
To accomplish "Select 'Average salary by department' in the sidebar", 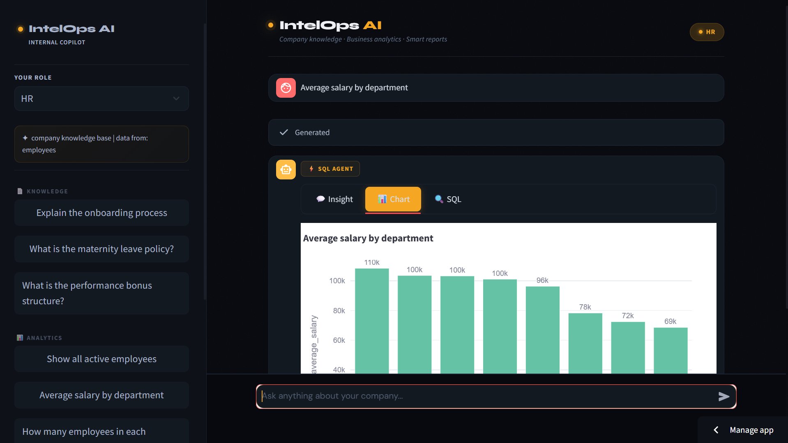I will point(101,395).
